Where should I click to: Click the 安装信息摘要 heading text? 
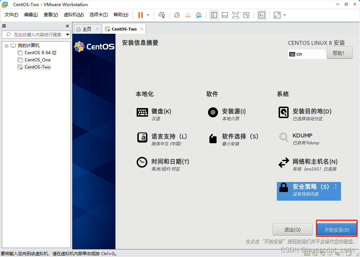(x=140, y=43)
